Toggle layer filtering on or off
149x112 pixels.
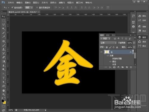coord(135,38)
